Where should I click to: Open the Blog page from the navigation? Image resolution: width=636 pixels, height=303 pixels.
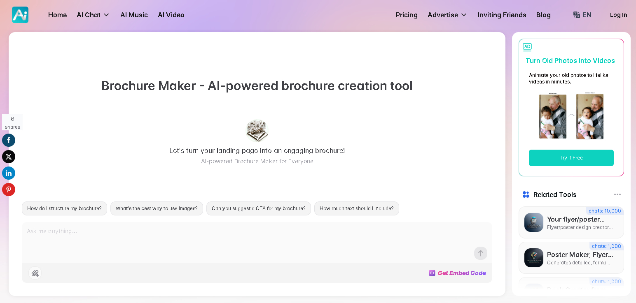point(543,15)
